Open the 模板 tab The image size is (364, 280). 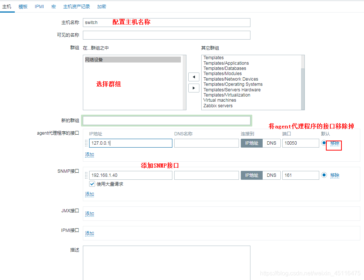click(23, 7)
